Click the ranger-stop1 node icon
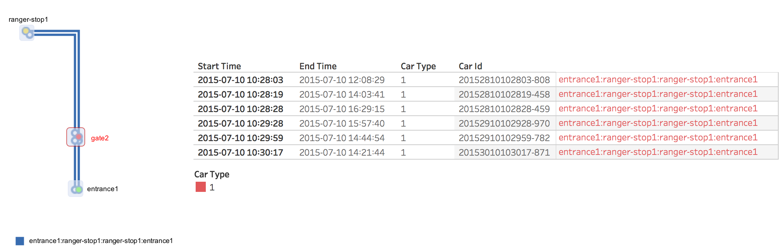The height and width of the screenshot is (251, 779). 27,33
